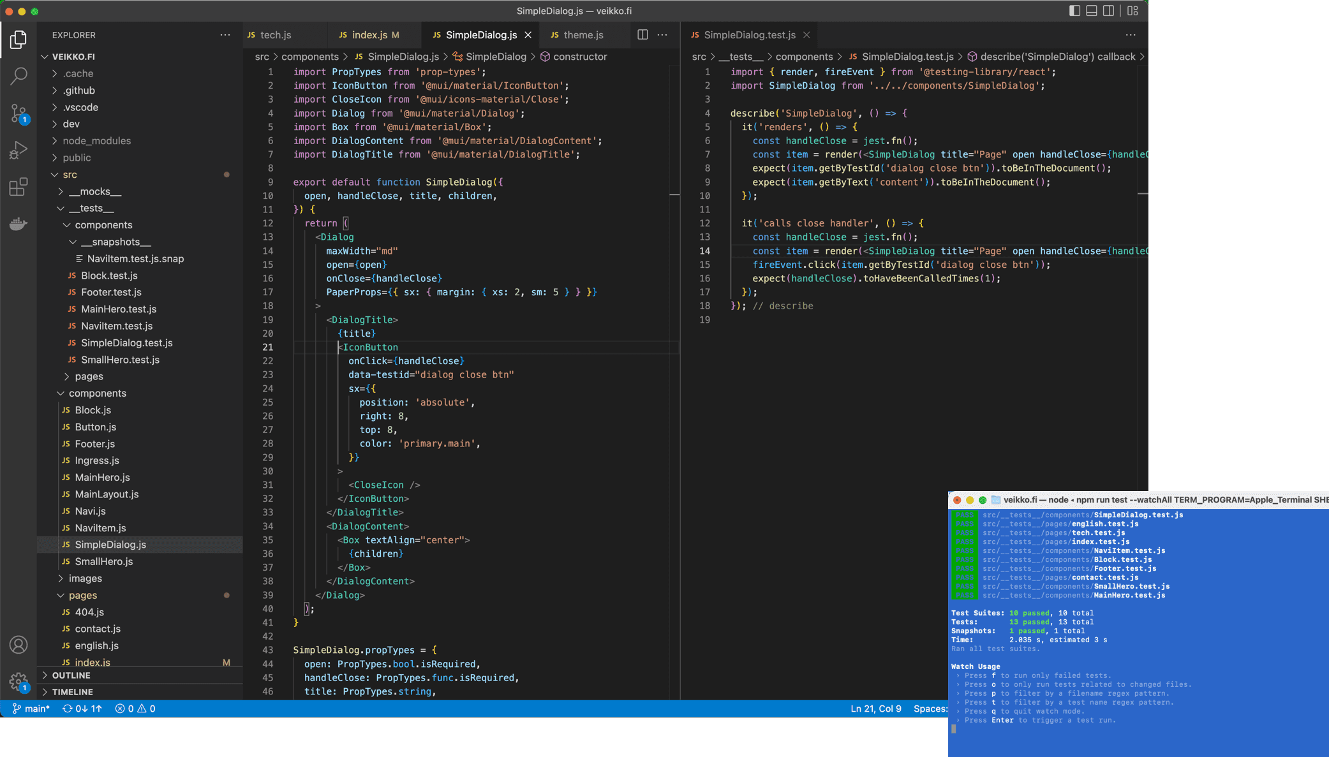
Task: Click the Terminal window title bar
Action: (x=1138, y=500)
